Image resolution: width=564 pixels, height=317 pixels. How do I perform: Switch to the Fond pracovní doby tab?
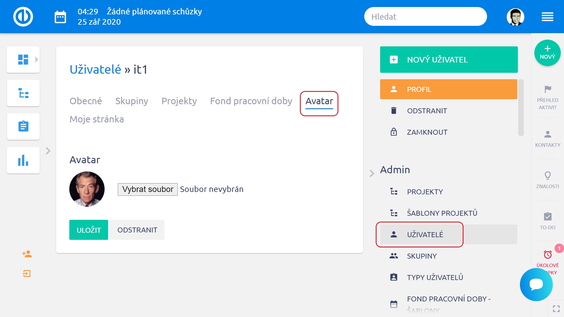point(251,101)
